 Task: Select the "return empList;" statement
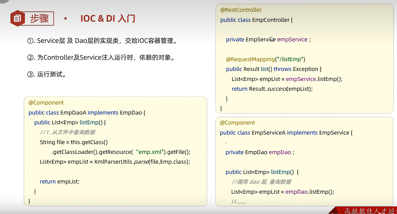pos(60,182)
